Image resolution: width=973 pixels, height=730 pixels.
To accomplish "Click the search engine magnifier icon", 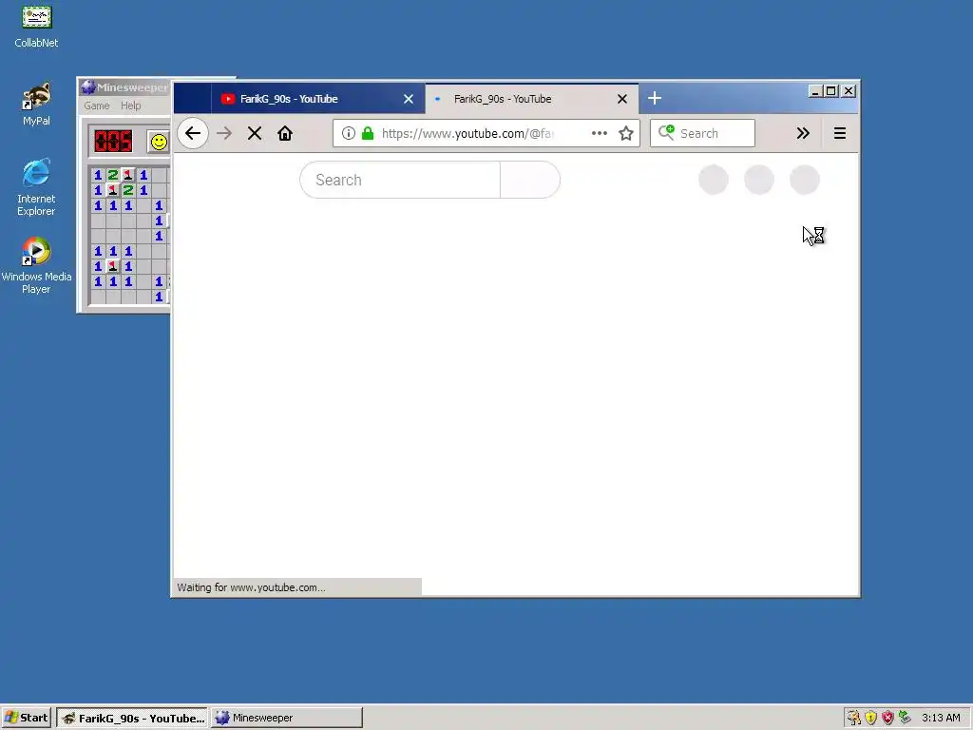I will click(666, 132).
